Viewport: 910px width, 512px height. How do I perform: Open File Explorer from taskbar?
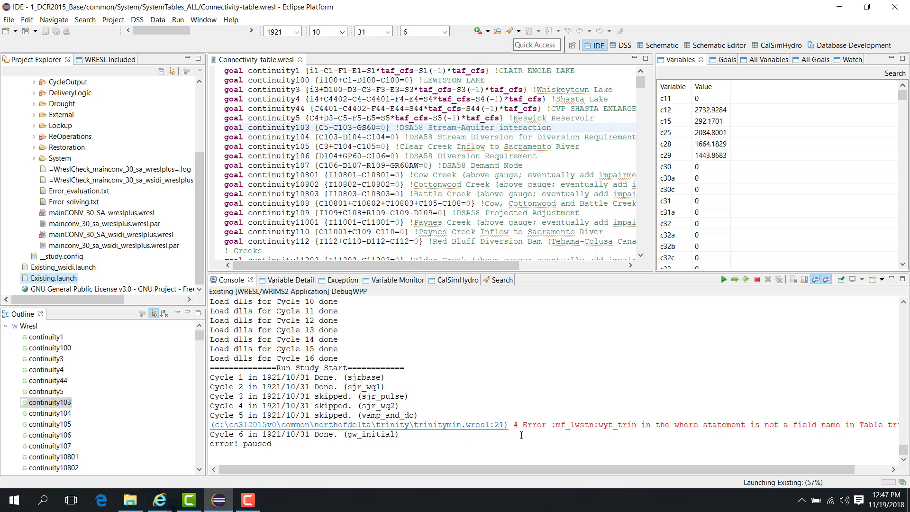(130, 500)
